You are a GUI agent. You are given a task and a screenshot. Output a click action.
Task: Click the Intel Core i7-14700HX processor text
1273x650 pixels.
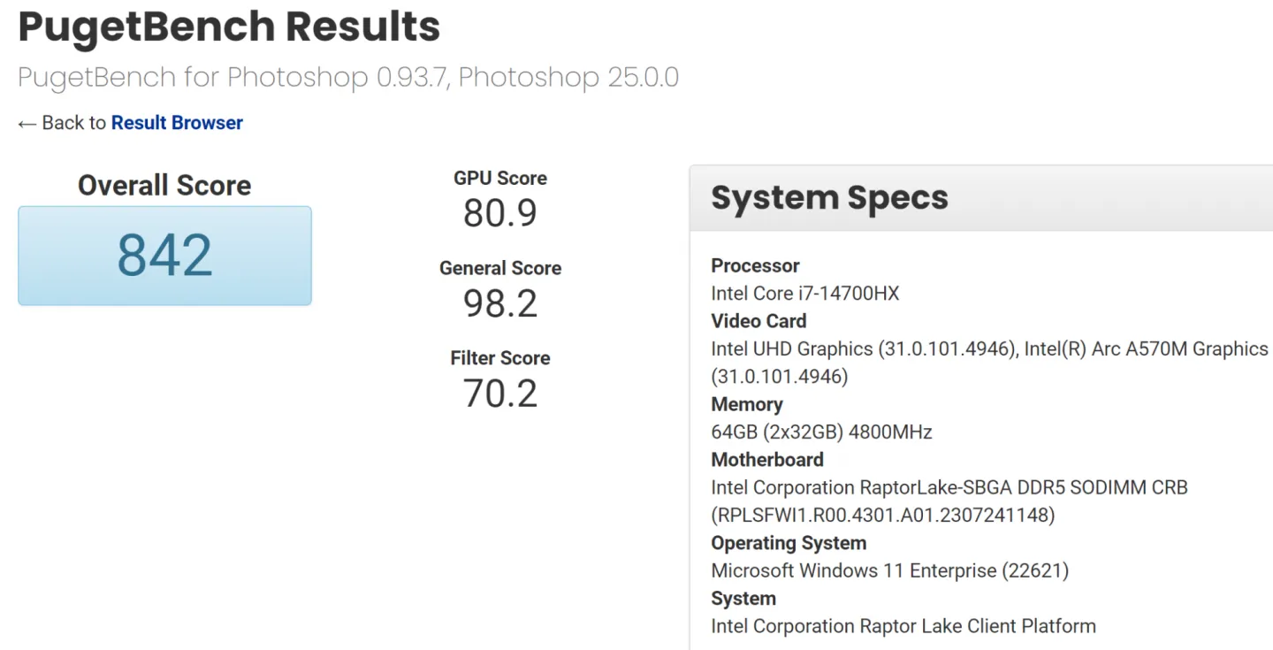click(x=804, y=294)
